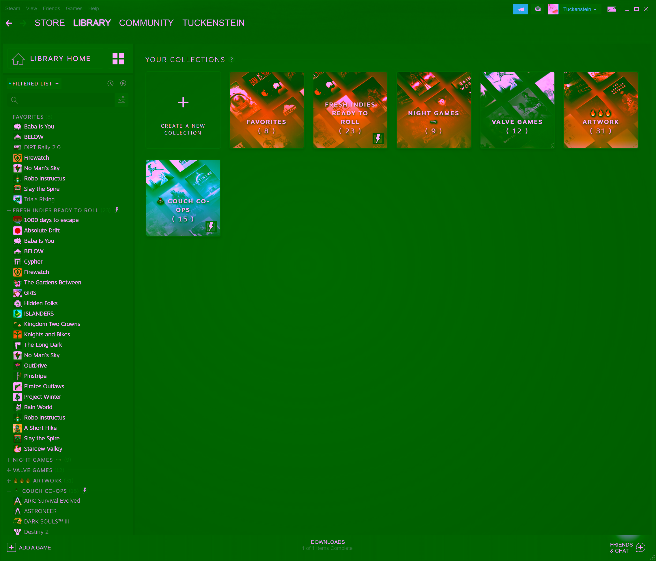Open Friends & Chat
Viewport: 656px width, 561px height.
tap(627, 547)
